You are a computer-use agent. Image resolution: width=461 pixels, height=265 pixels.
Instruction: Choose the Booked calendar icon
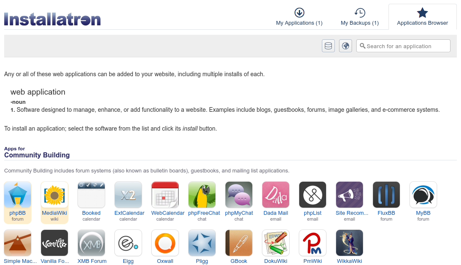(x=91, y=195)
